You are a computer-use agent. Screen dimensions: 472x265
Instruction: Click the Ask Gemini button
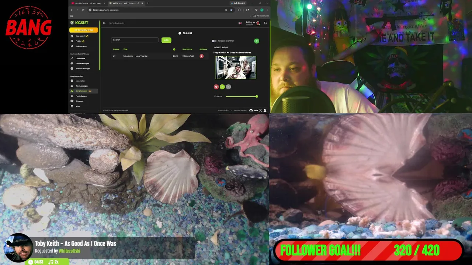[238, 3]
